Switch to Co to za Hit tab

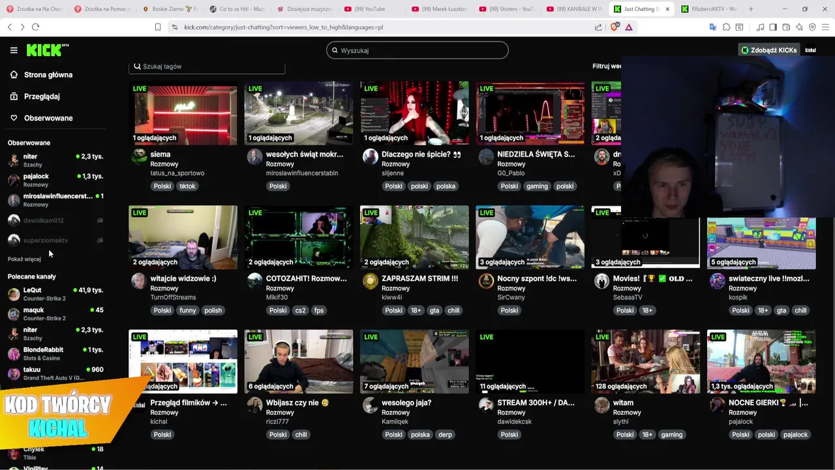pyautogui.click(x=238, y=9)
